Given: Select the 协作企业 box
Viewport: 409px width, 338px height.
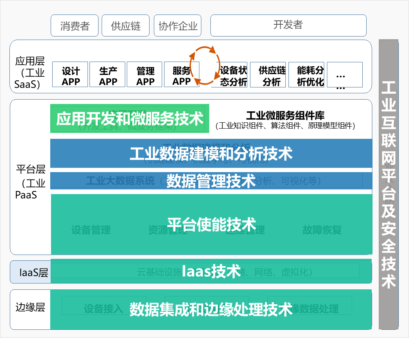Looking at the screenshot, I should click(x=178, y=26).
